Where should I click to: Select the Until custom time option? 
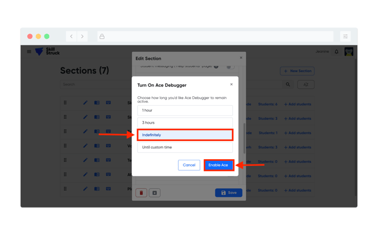point(184,147)
